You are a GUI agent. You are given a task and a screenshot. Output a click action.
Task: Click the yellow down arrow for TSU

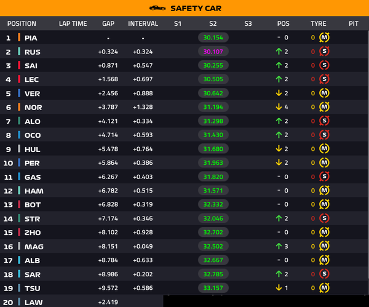tap(279, 288)
